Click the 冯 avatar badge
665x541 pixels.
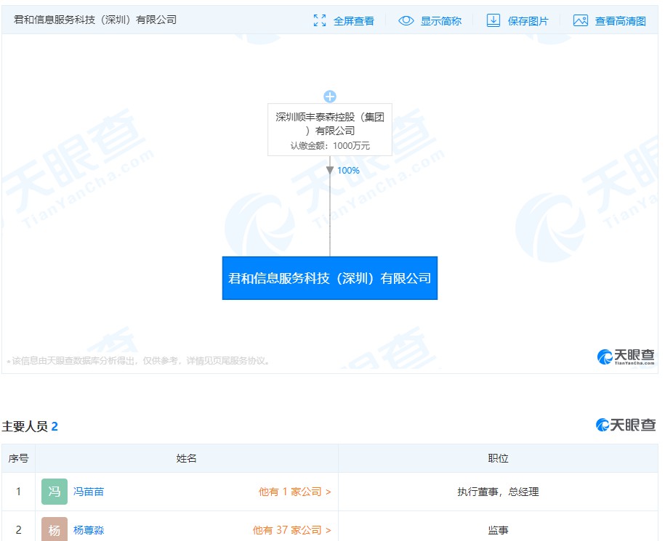coord(55,492)
